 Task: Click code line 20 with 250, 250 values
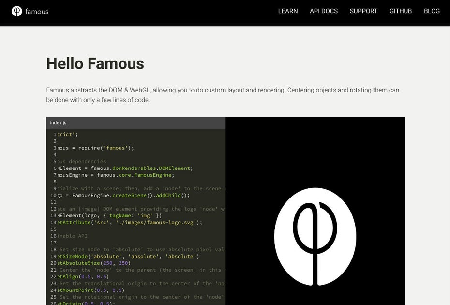(94, 263)
